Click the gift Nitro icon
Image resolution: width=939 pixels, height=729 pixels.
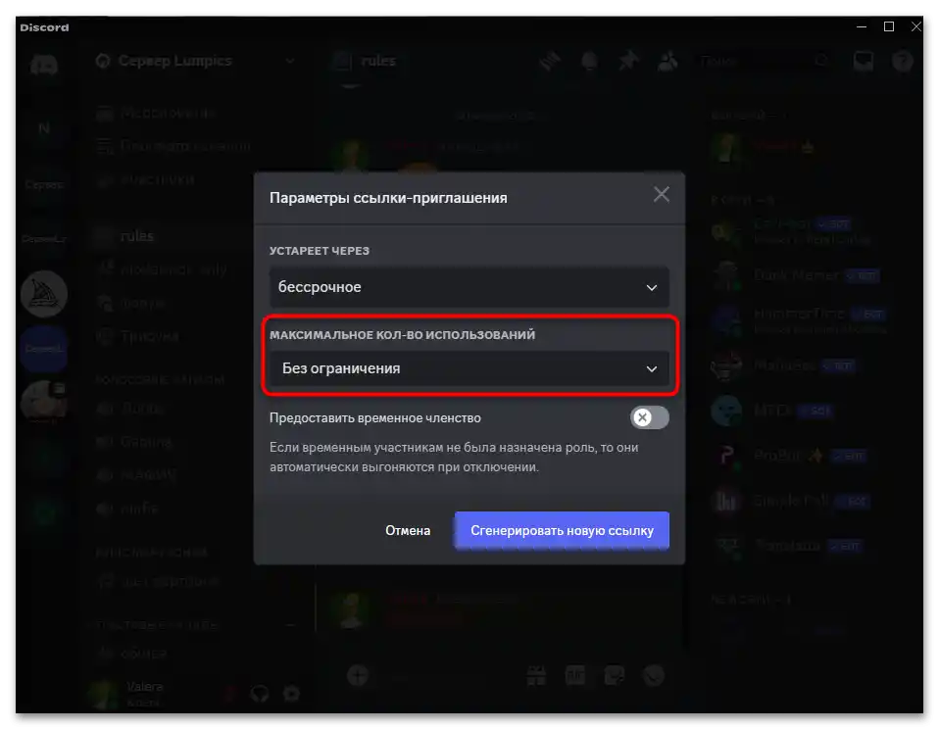[x=536, y=675]
